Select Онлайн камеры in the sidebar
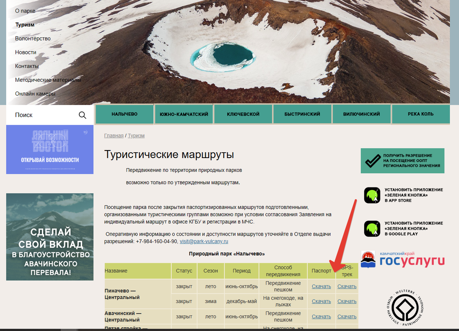Viewport: 459px width, 331px height. 36,93
